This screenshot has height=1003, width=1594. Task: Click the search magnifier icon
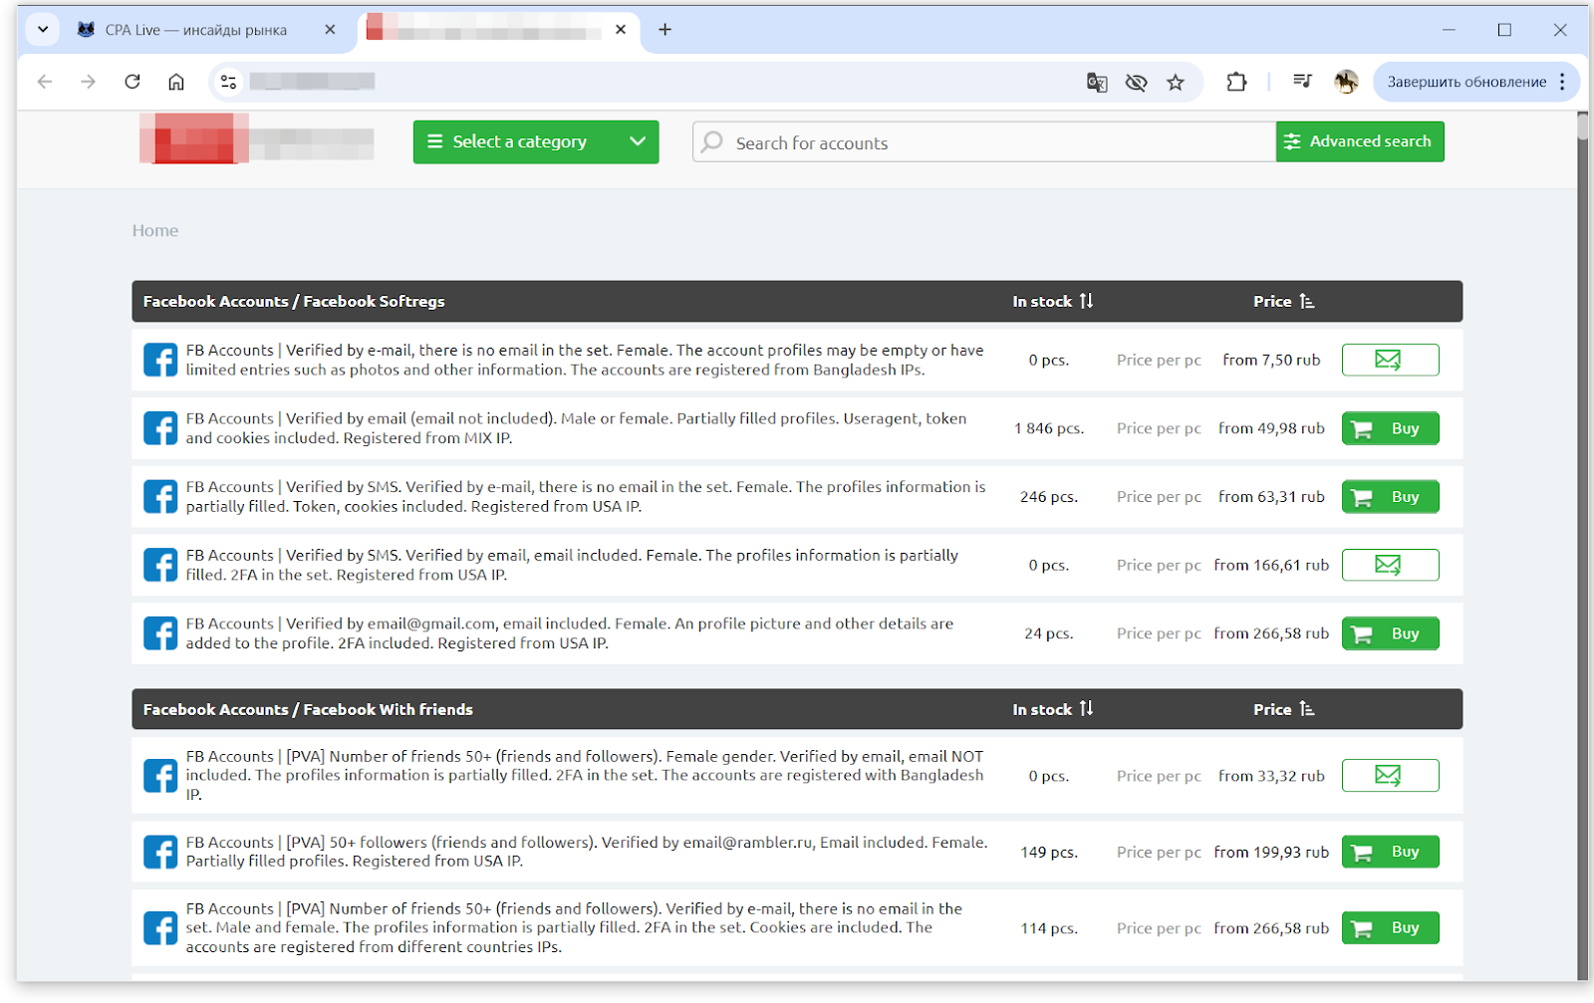coord(712,142)
